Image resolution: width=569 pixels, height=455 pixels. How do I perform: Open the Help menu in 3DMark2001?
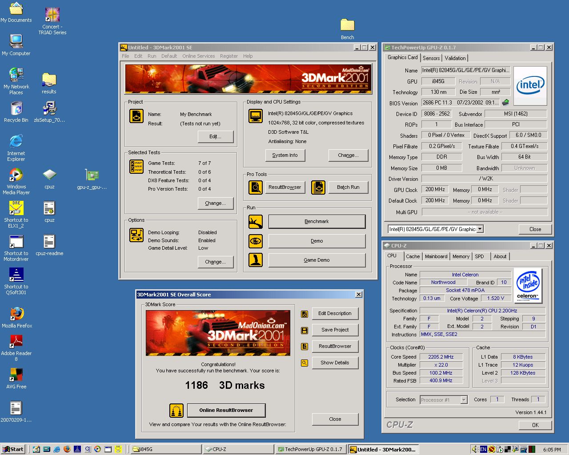(x=248, y=56)
